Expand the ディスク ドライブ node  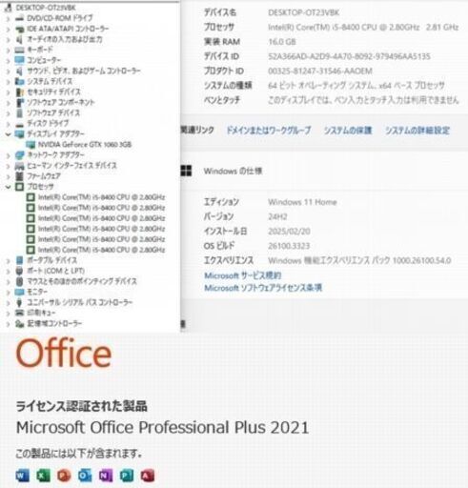(8, 124)
